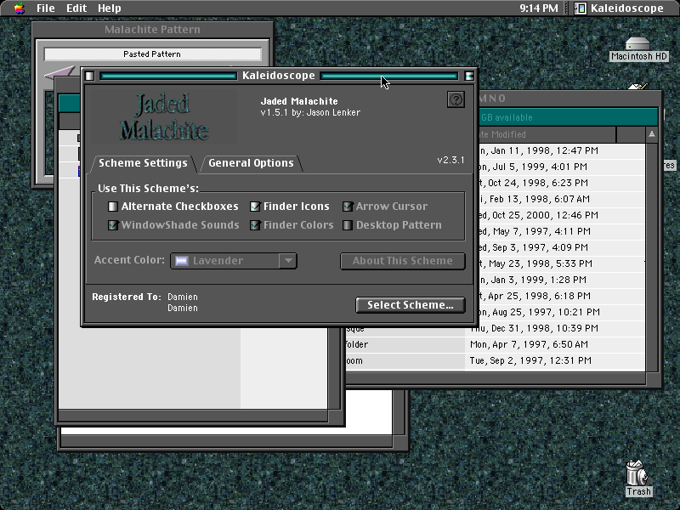Select row dated May 23, 1998, 5:33 PM
Image resolution: width=680 pixels, height=510 pixels.
click(x=562, y=263)
